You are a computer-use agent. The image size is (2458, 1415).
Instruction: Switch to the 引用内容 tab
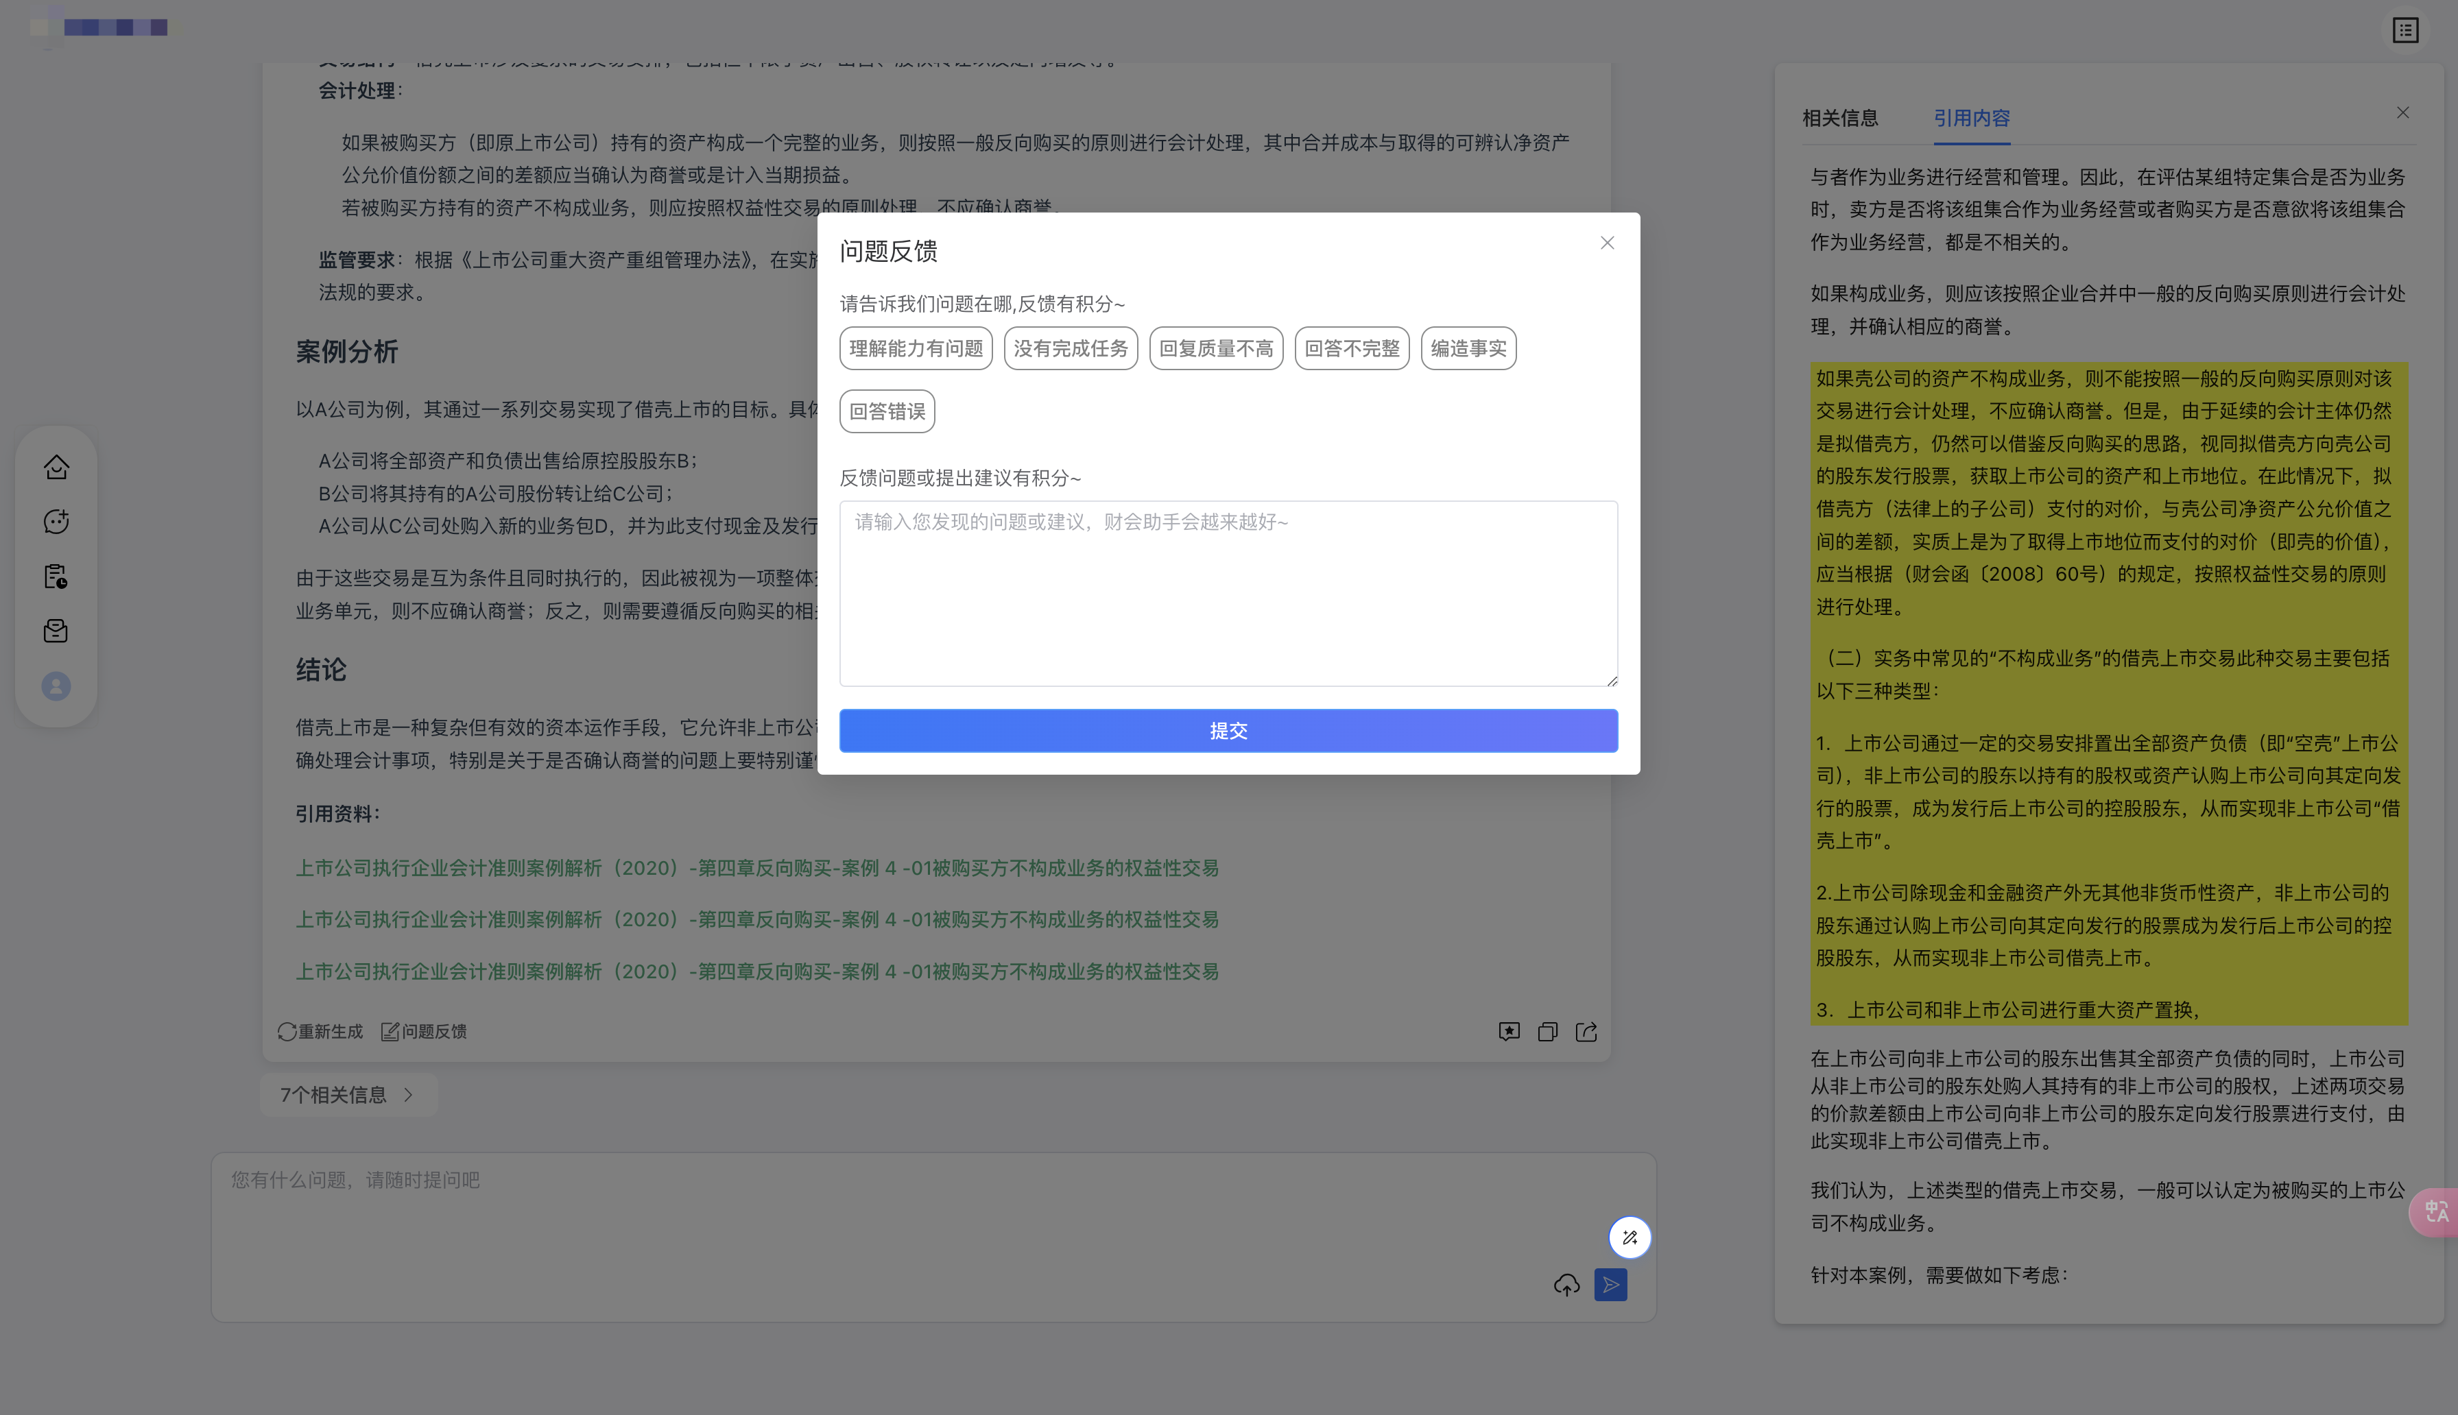1971,119
